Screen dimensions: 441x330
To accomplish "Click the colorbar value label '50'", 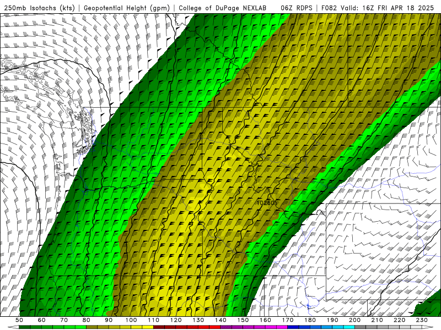I will (19, 320).
